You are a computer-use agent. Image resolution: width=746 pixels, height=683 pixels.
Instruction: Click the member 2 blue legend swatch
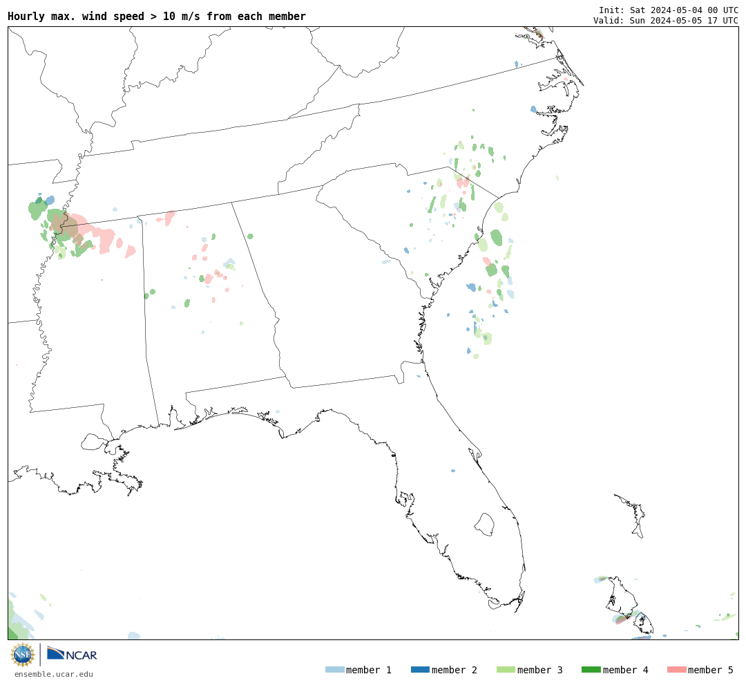coord(420,669)
